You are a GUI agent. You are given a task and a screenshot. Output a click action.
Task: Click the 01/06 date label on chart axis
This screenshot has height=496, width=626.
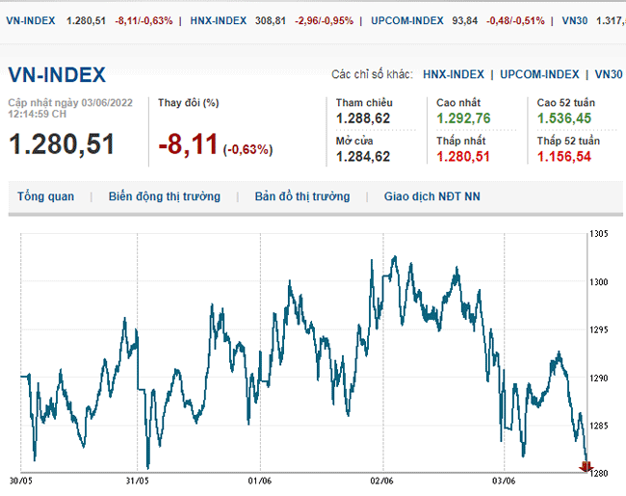tap(260, 480)
